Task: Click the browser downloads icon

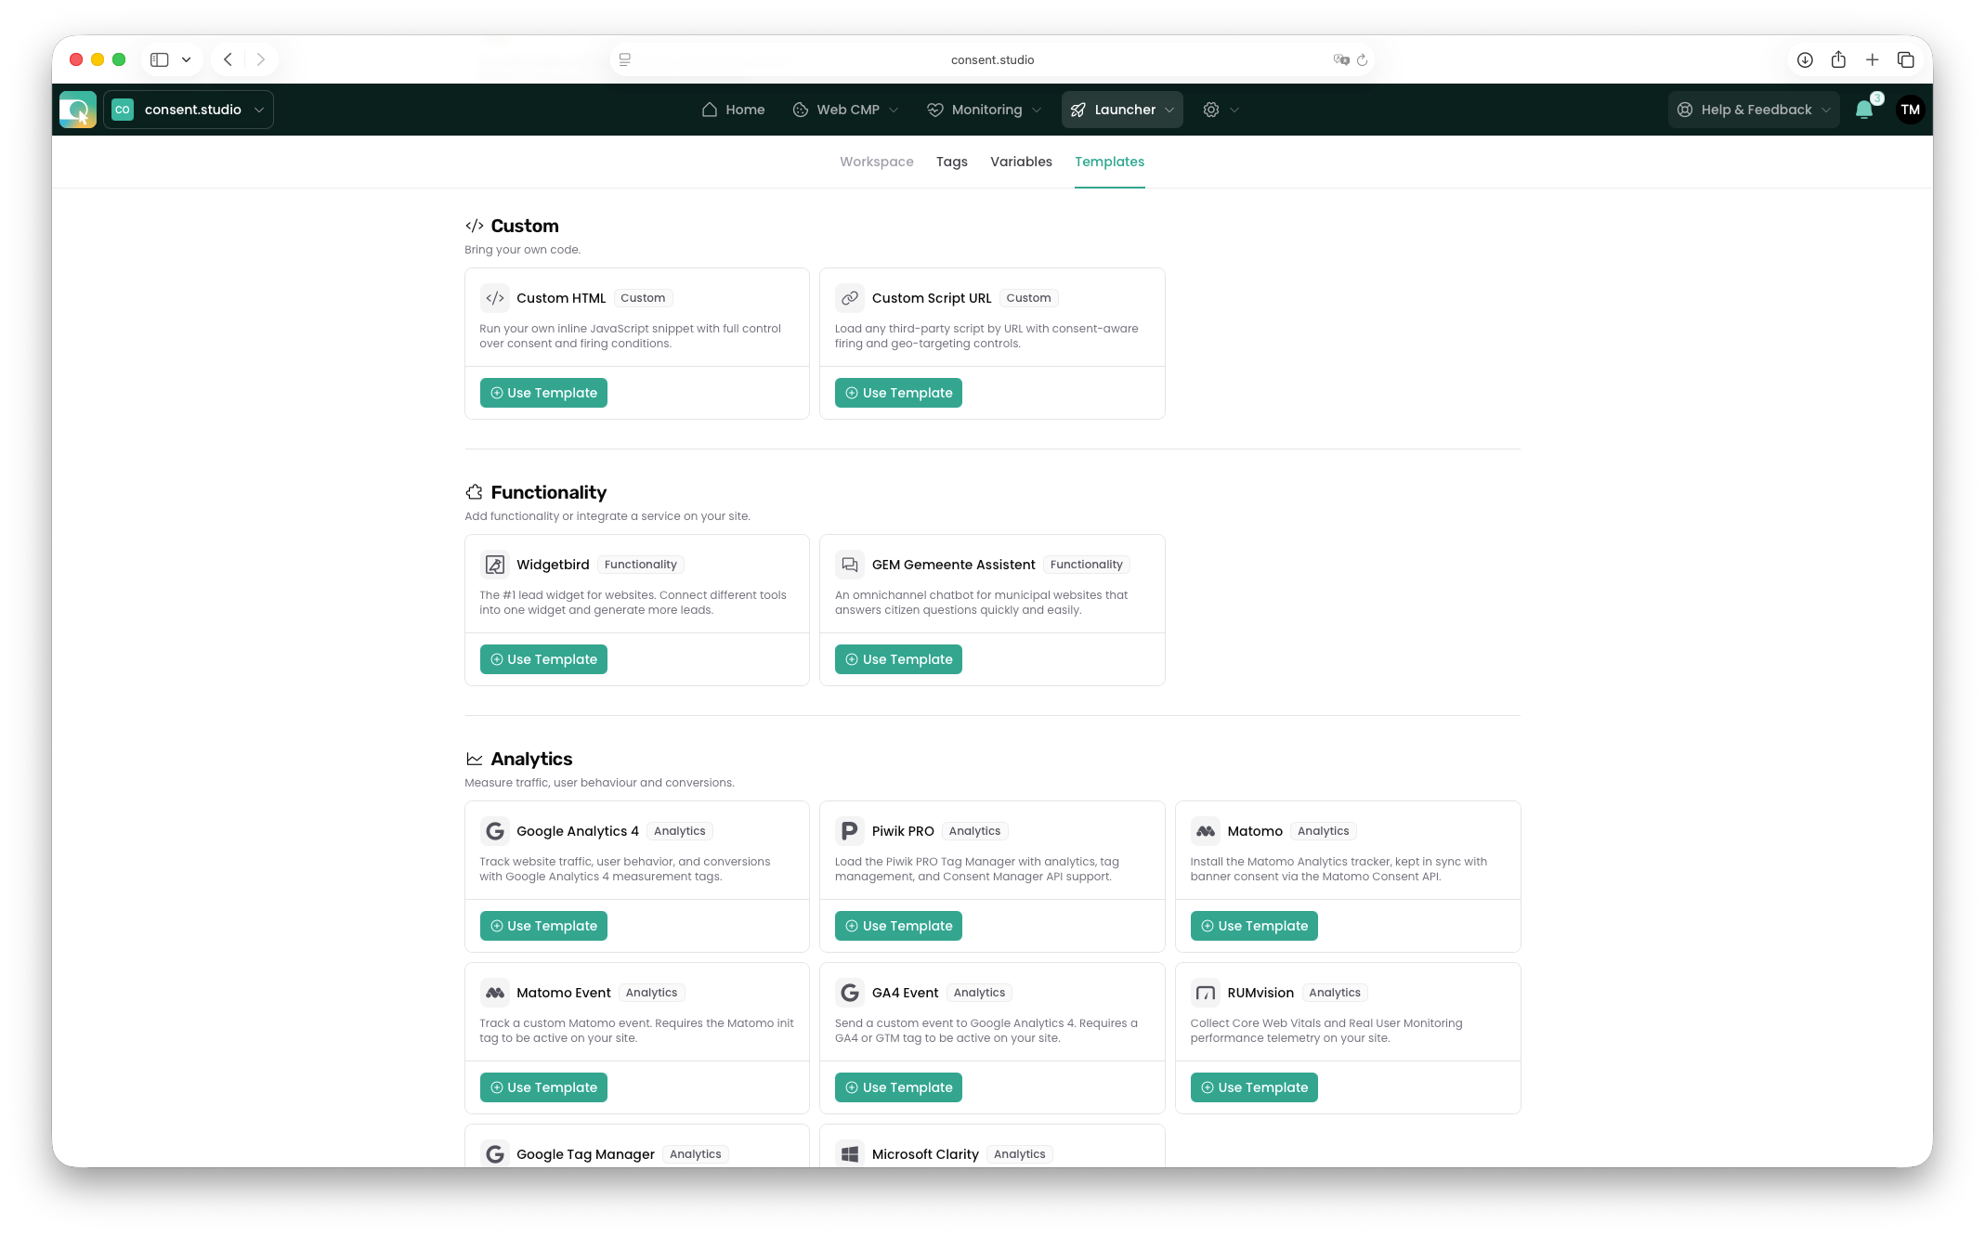Action: (1805, 59)
